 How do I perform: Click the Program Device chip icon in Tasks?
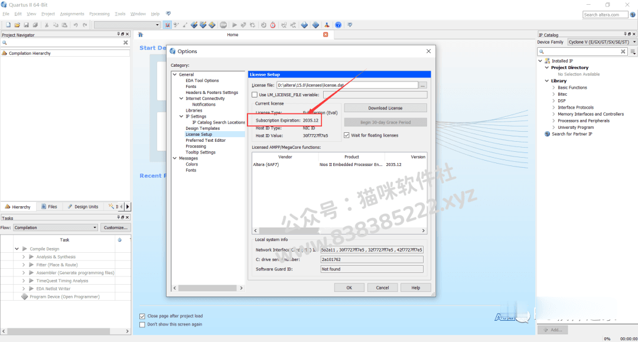[24, 297]
